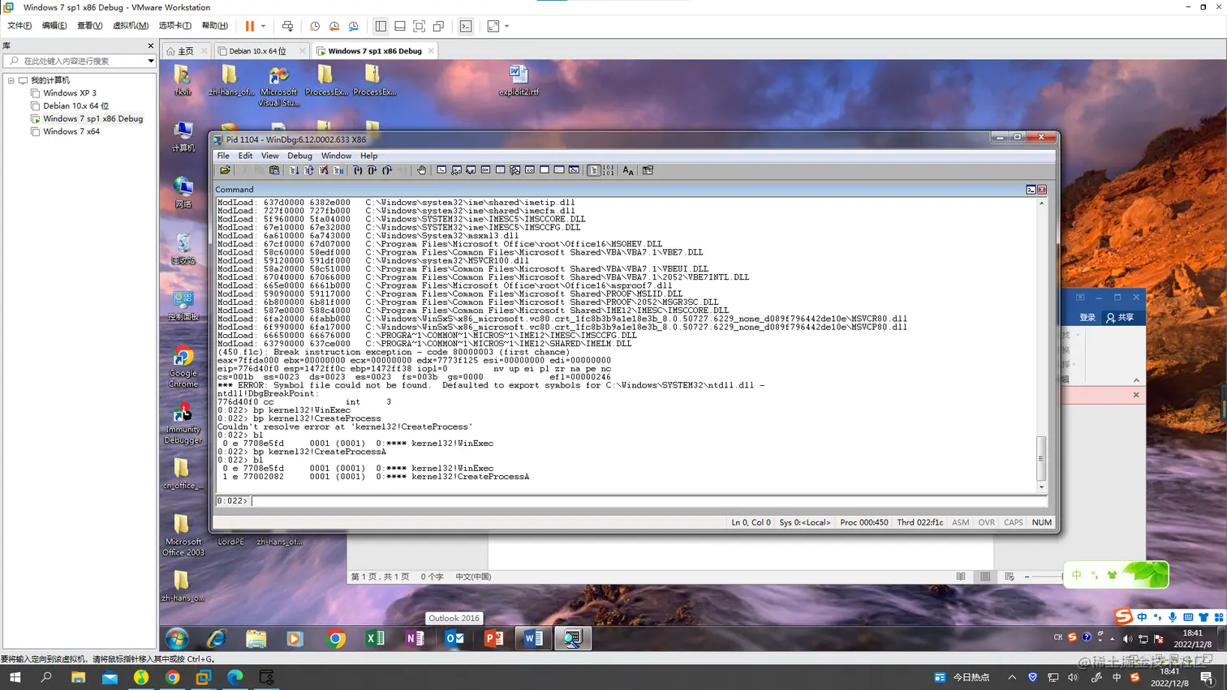
Task: Click the Command window scrollbar thumb
Action: (x=1041, y=458)
